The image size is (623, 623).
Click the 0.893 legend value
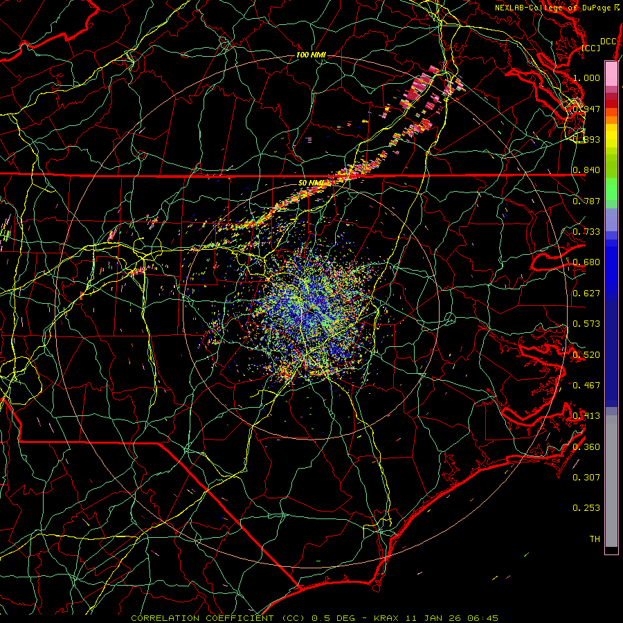click(586, 139)
